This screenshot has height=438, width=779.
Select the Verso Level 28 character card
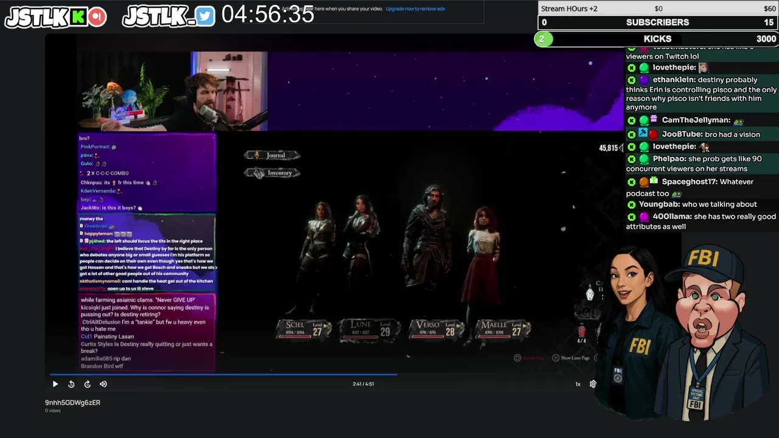pyautogui.click(x=437, y=329)
